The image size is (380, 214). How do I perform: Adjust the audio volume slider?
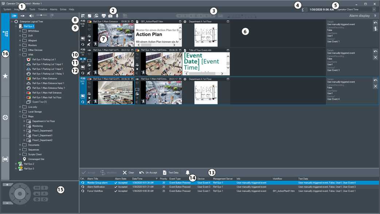click(42, 16)
